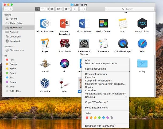Screen dimensions: 163x129
Task: Switch to icon view in toolbar
Action: tap(38, 9)
